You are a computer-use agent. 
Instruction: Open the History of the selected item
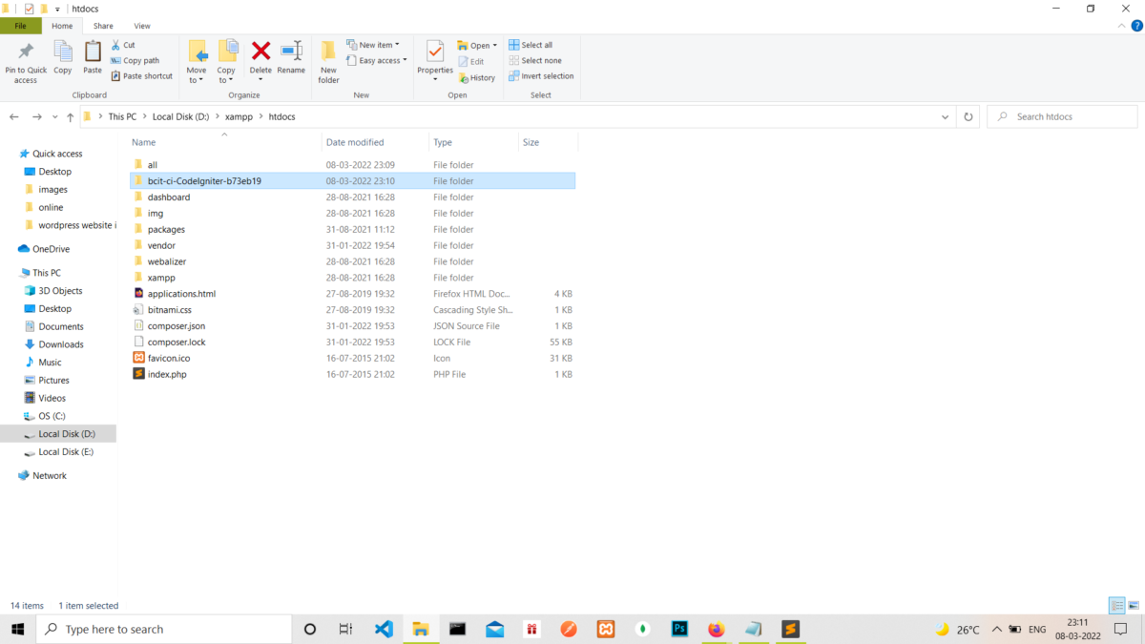(x=477, y=77)
